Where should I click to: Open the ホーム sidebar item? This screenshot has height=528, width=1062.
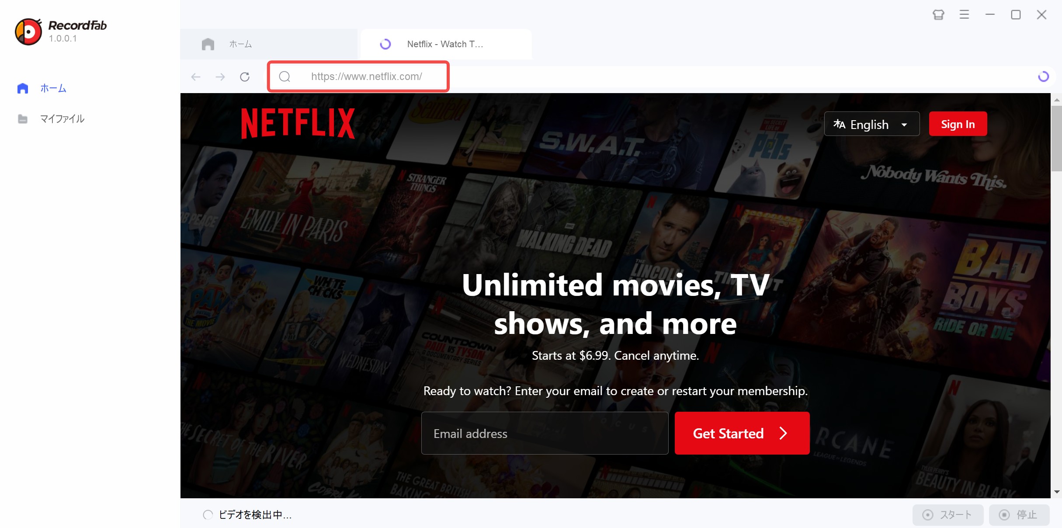click(x=42, y=88)
